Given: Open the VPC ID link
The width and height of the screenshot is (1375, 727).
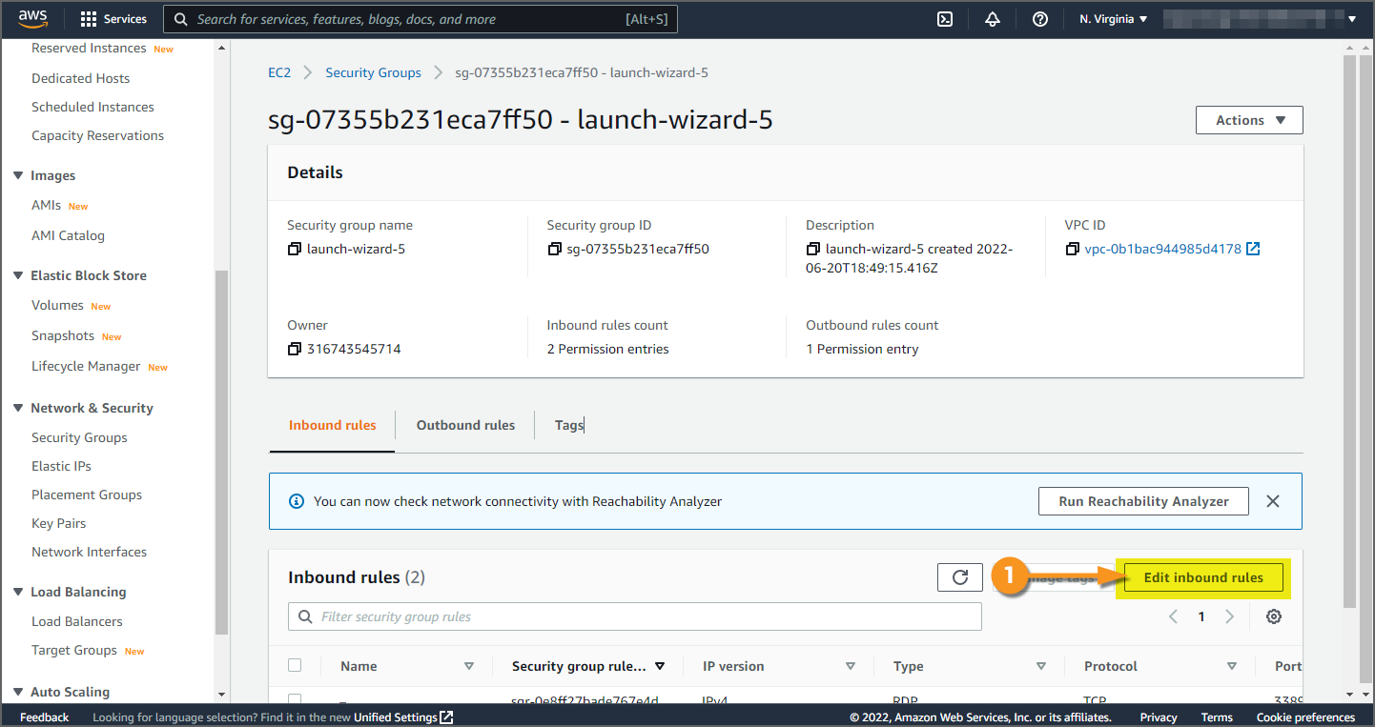Looking at the screenshot, I should pos(1163,250).
